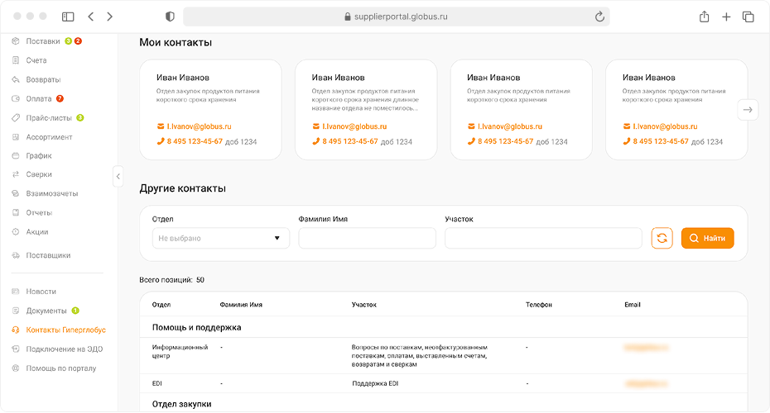Collapse the left navigation sidebar

click(x=118, y=177)
